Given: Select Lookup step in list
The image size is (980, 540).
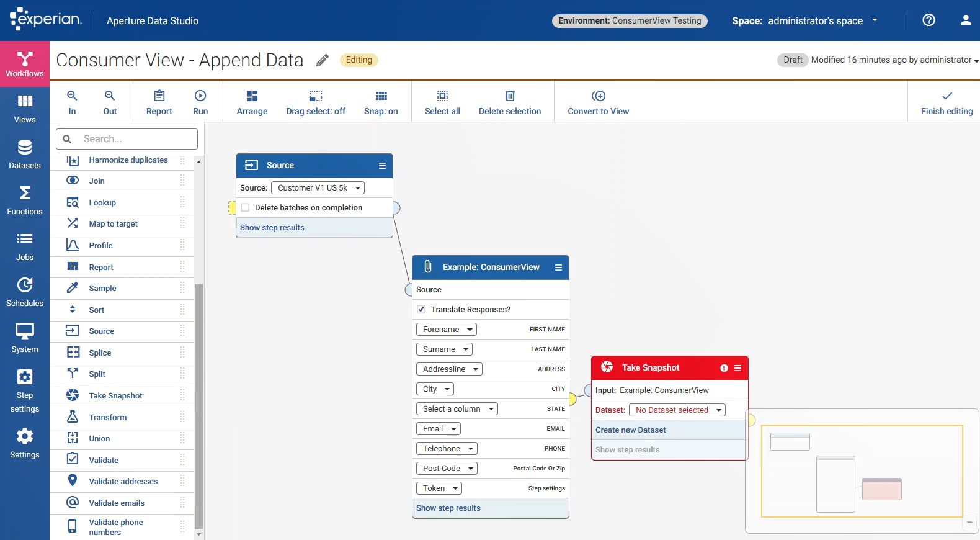Looking at the screenshot, I should coord(122,202).
